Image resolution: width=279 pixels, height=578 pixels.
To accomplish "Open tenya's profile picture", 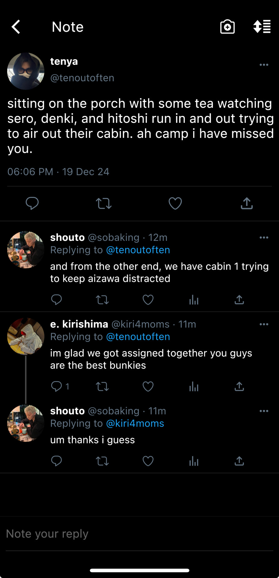I will point(26,71).
